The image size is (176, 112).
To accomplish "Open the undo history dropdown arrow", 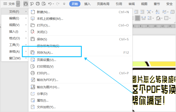I will point(53,4).
